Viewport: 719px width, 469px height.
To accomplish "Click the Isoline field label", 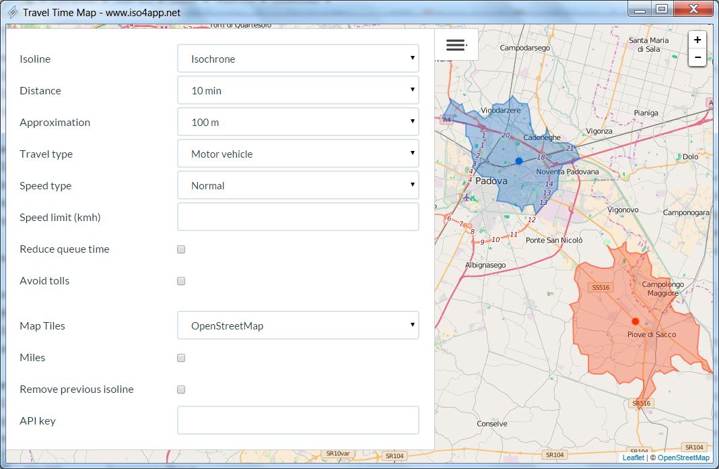I will (35, 59).
